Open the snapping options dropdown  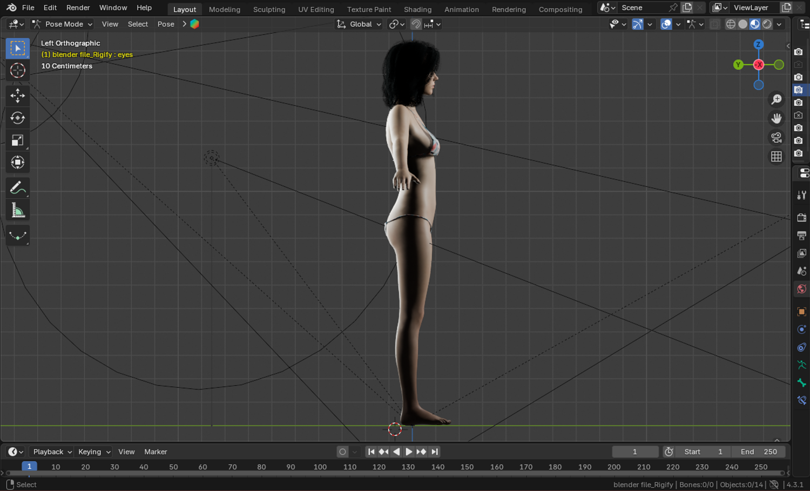tap(433, 24)
